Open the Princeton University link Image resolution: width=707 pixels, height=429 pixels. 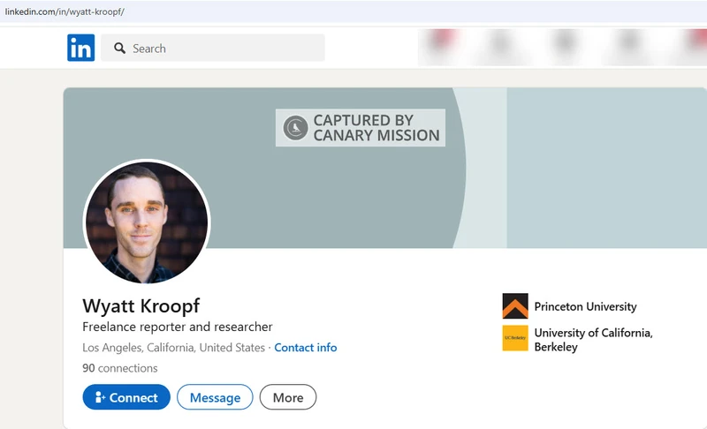click(x=585, y=307)
